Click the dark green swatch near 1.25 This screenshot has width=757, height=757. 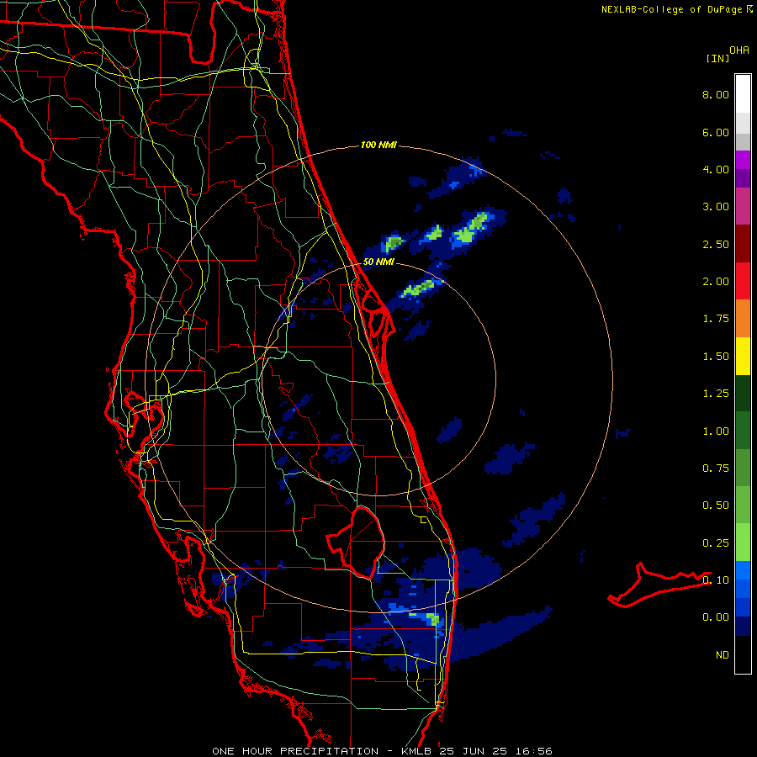pos(743,393)
